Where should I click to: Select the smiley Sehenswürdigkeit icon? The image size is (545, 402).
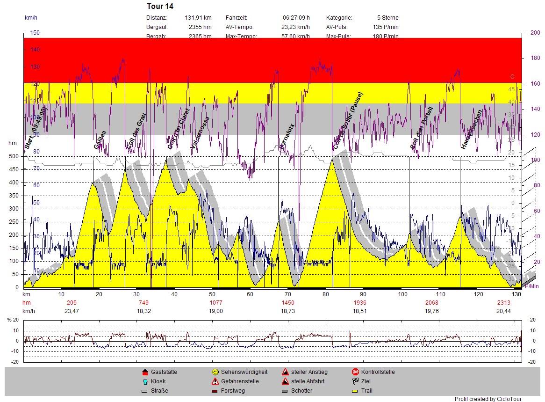point(215,372)
